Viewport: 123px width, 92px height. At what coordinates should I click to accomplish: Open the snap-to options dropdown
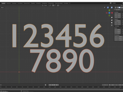55,5
